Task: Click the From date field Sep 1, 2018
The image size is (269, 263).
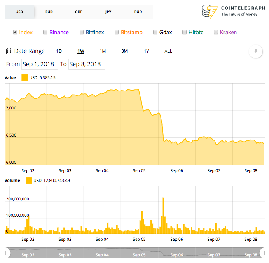Action: 40,64
